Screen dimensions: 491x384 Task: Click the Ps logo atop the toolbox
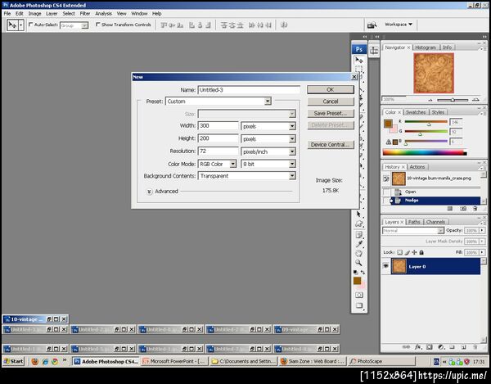(x=359, y=49)
